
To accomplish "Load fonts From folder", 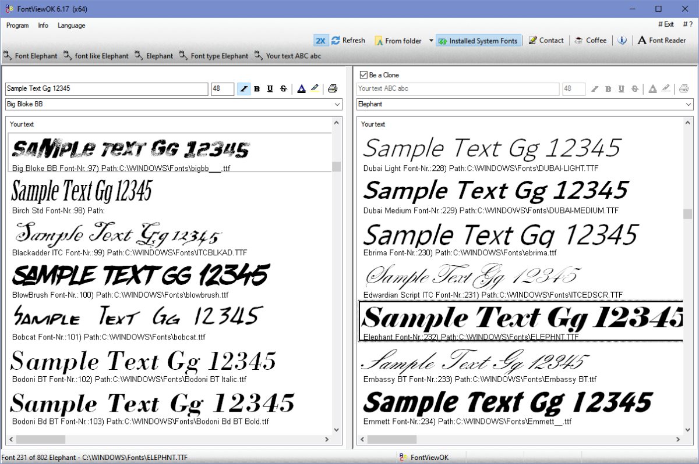I will [x=398, y=41].
